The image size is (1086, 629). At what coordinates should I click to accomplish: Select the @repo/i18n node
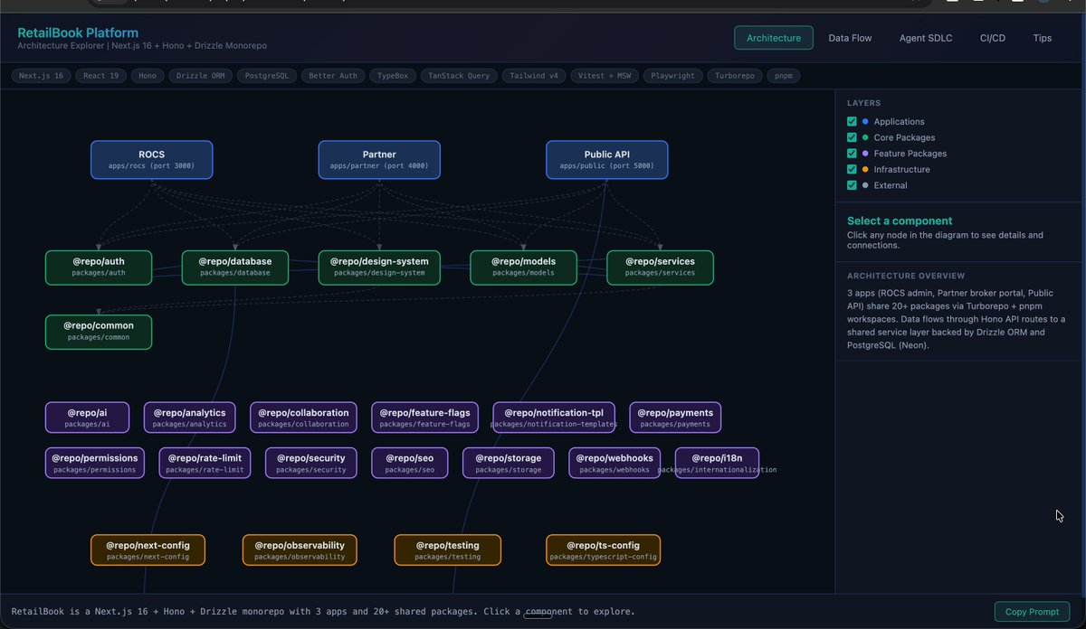pyautogui.click(x=717, y=463)
